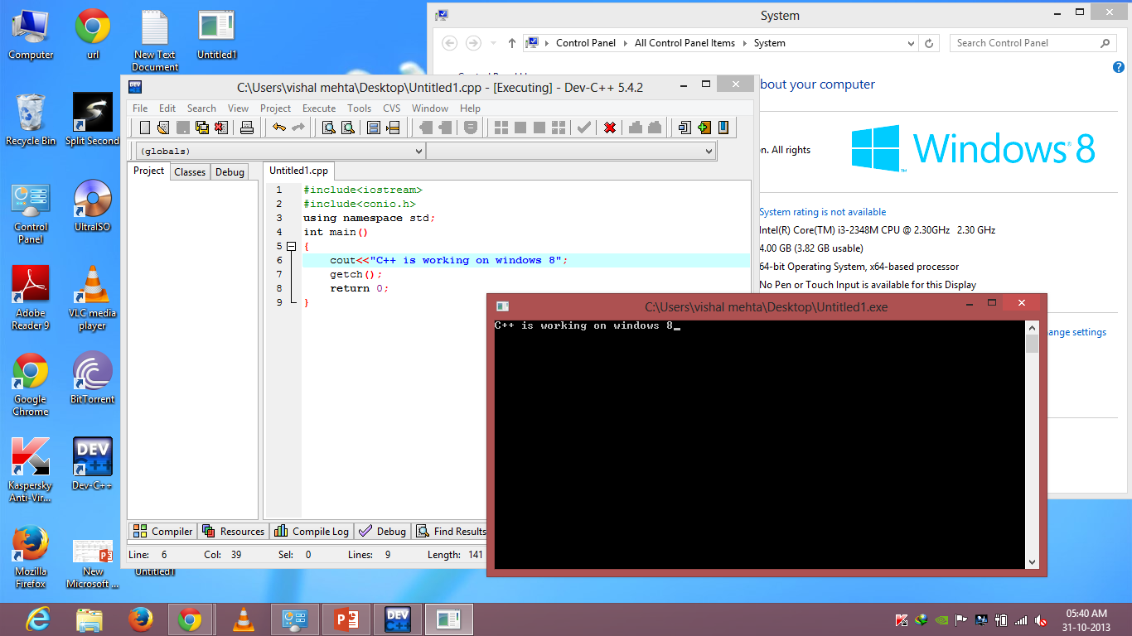Viewport: 1132px width, 636px height.
Task: Open the System rating is not available link
Action: click(822, 211)
